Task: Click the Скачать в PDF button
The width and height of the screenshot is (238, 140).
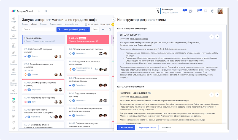Action: pos(126,128)
